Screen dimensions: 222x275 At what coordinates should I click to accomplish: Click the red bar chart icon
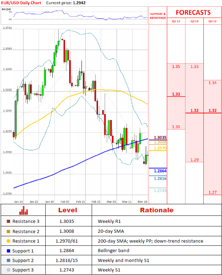24,210
